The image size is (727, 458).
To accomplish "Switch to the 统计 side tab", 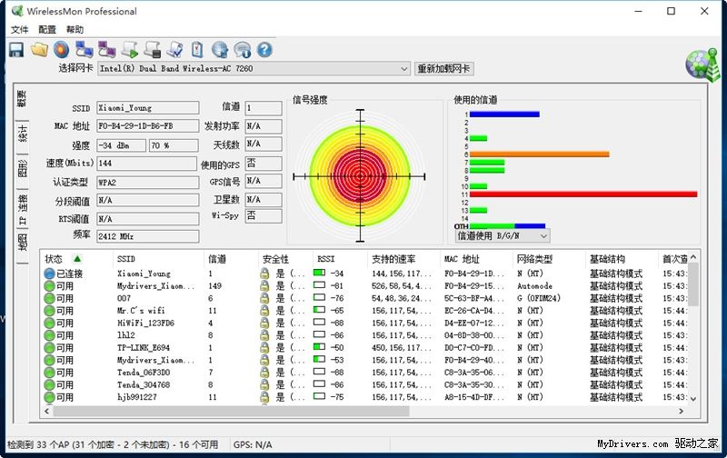I will [22, 134].
